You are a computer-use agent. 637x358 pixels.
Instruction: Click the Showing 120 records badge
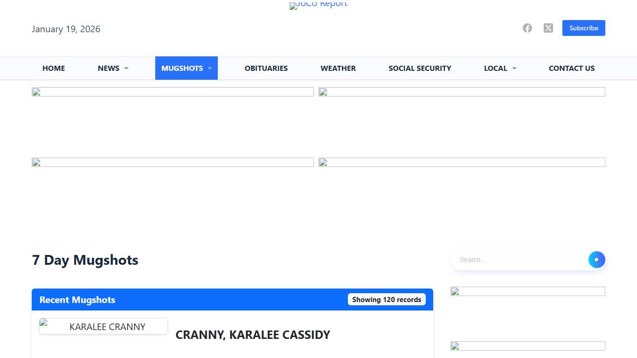(387, 299)
